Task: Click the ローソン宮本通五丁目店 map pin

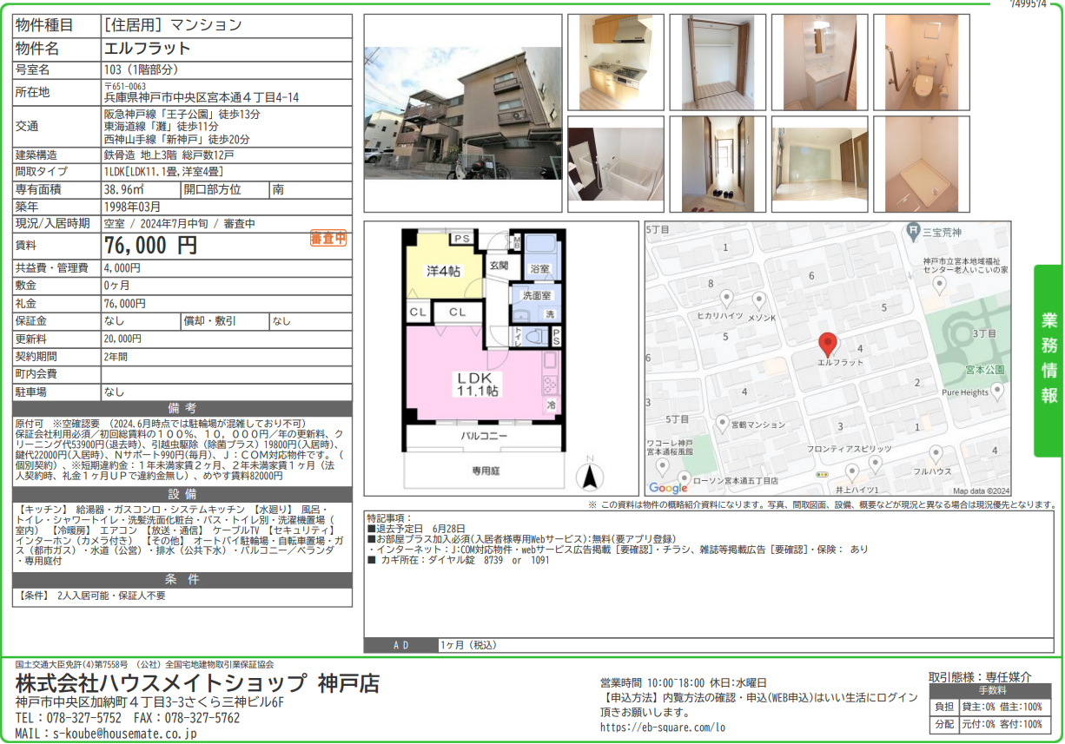Action: tap(684, 479)
